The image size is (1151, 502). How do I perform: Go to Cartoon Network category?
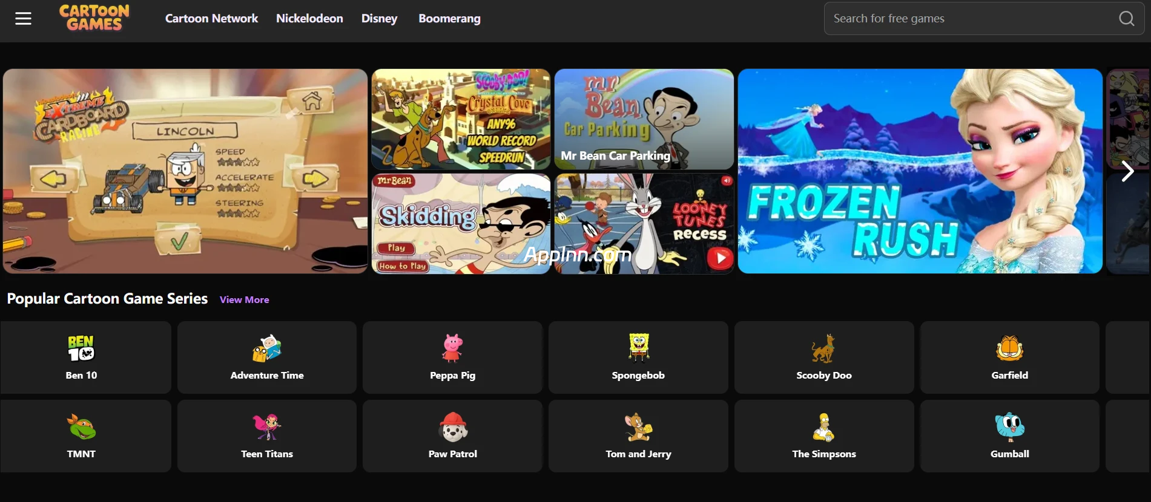(211, 18)
